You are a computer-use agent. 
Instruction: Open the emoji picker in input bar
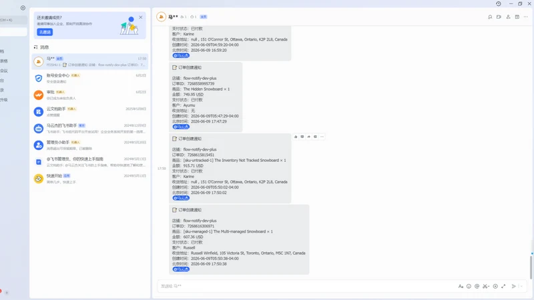(x=469, y=287)
